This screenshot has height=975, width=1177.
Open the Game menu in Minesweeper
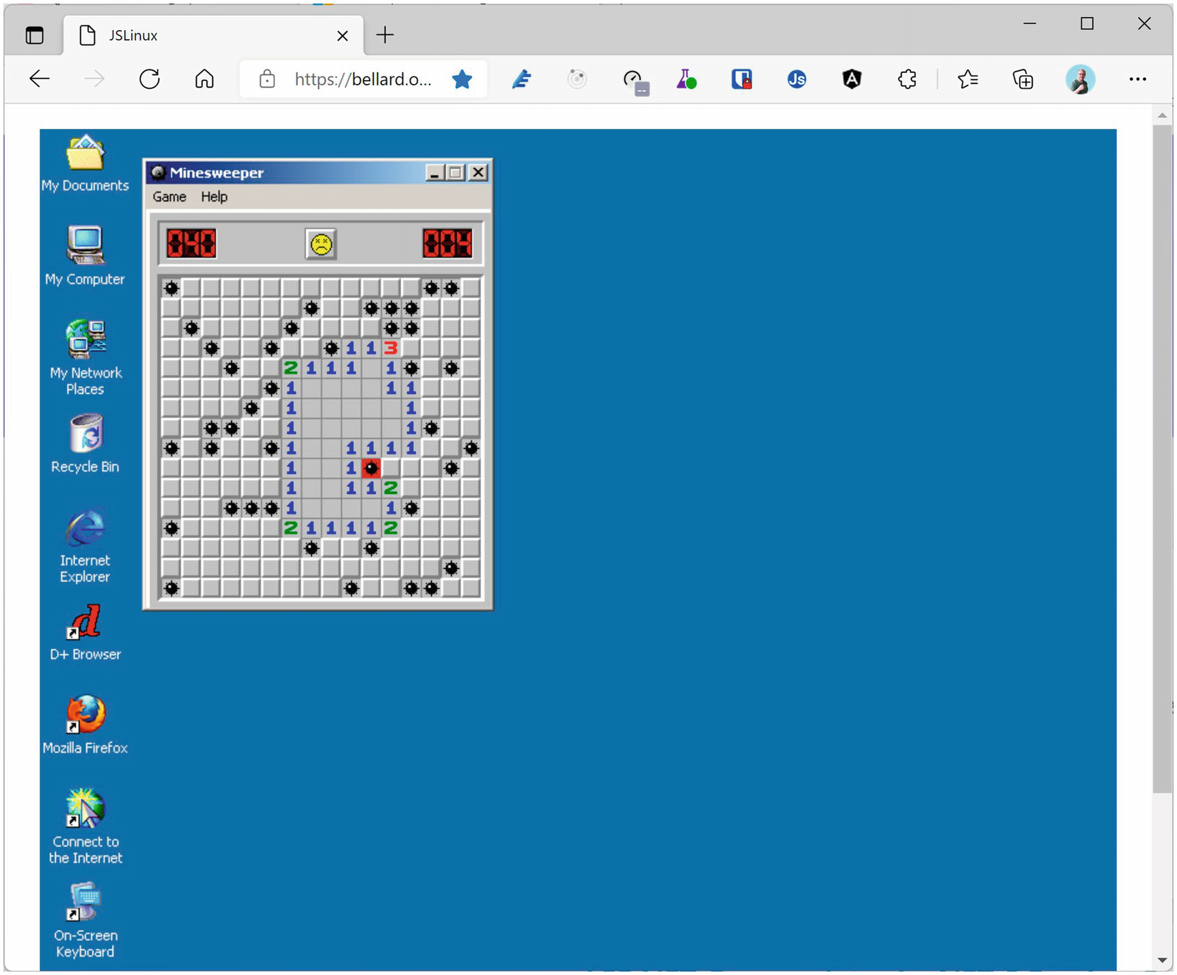[168, 197]
